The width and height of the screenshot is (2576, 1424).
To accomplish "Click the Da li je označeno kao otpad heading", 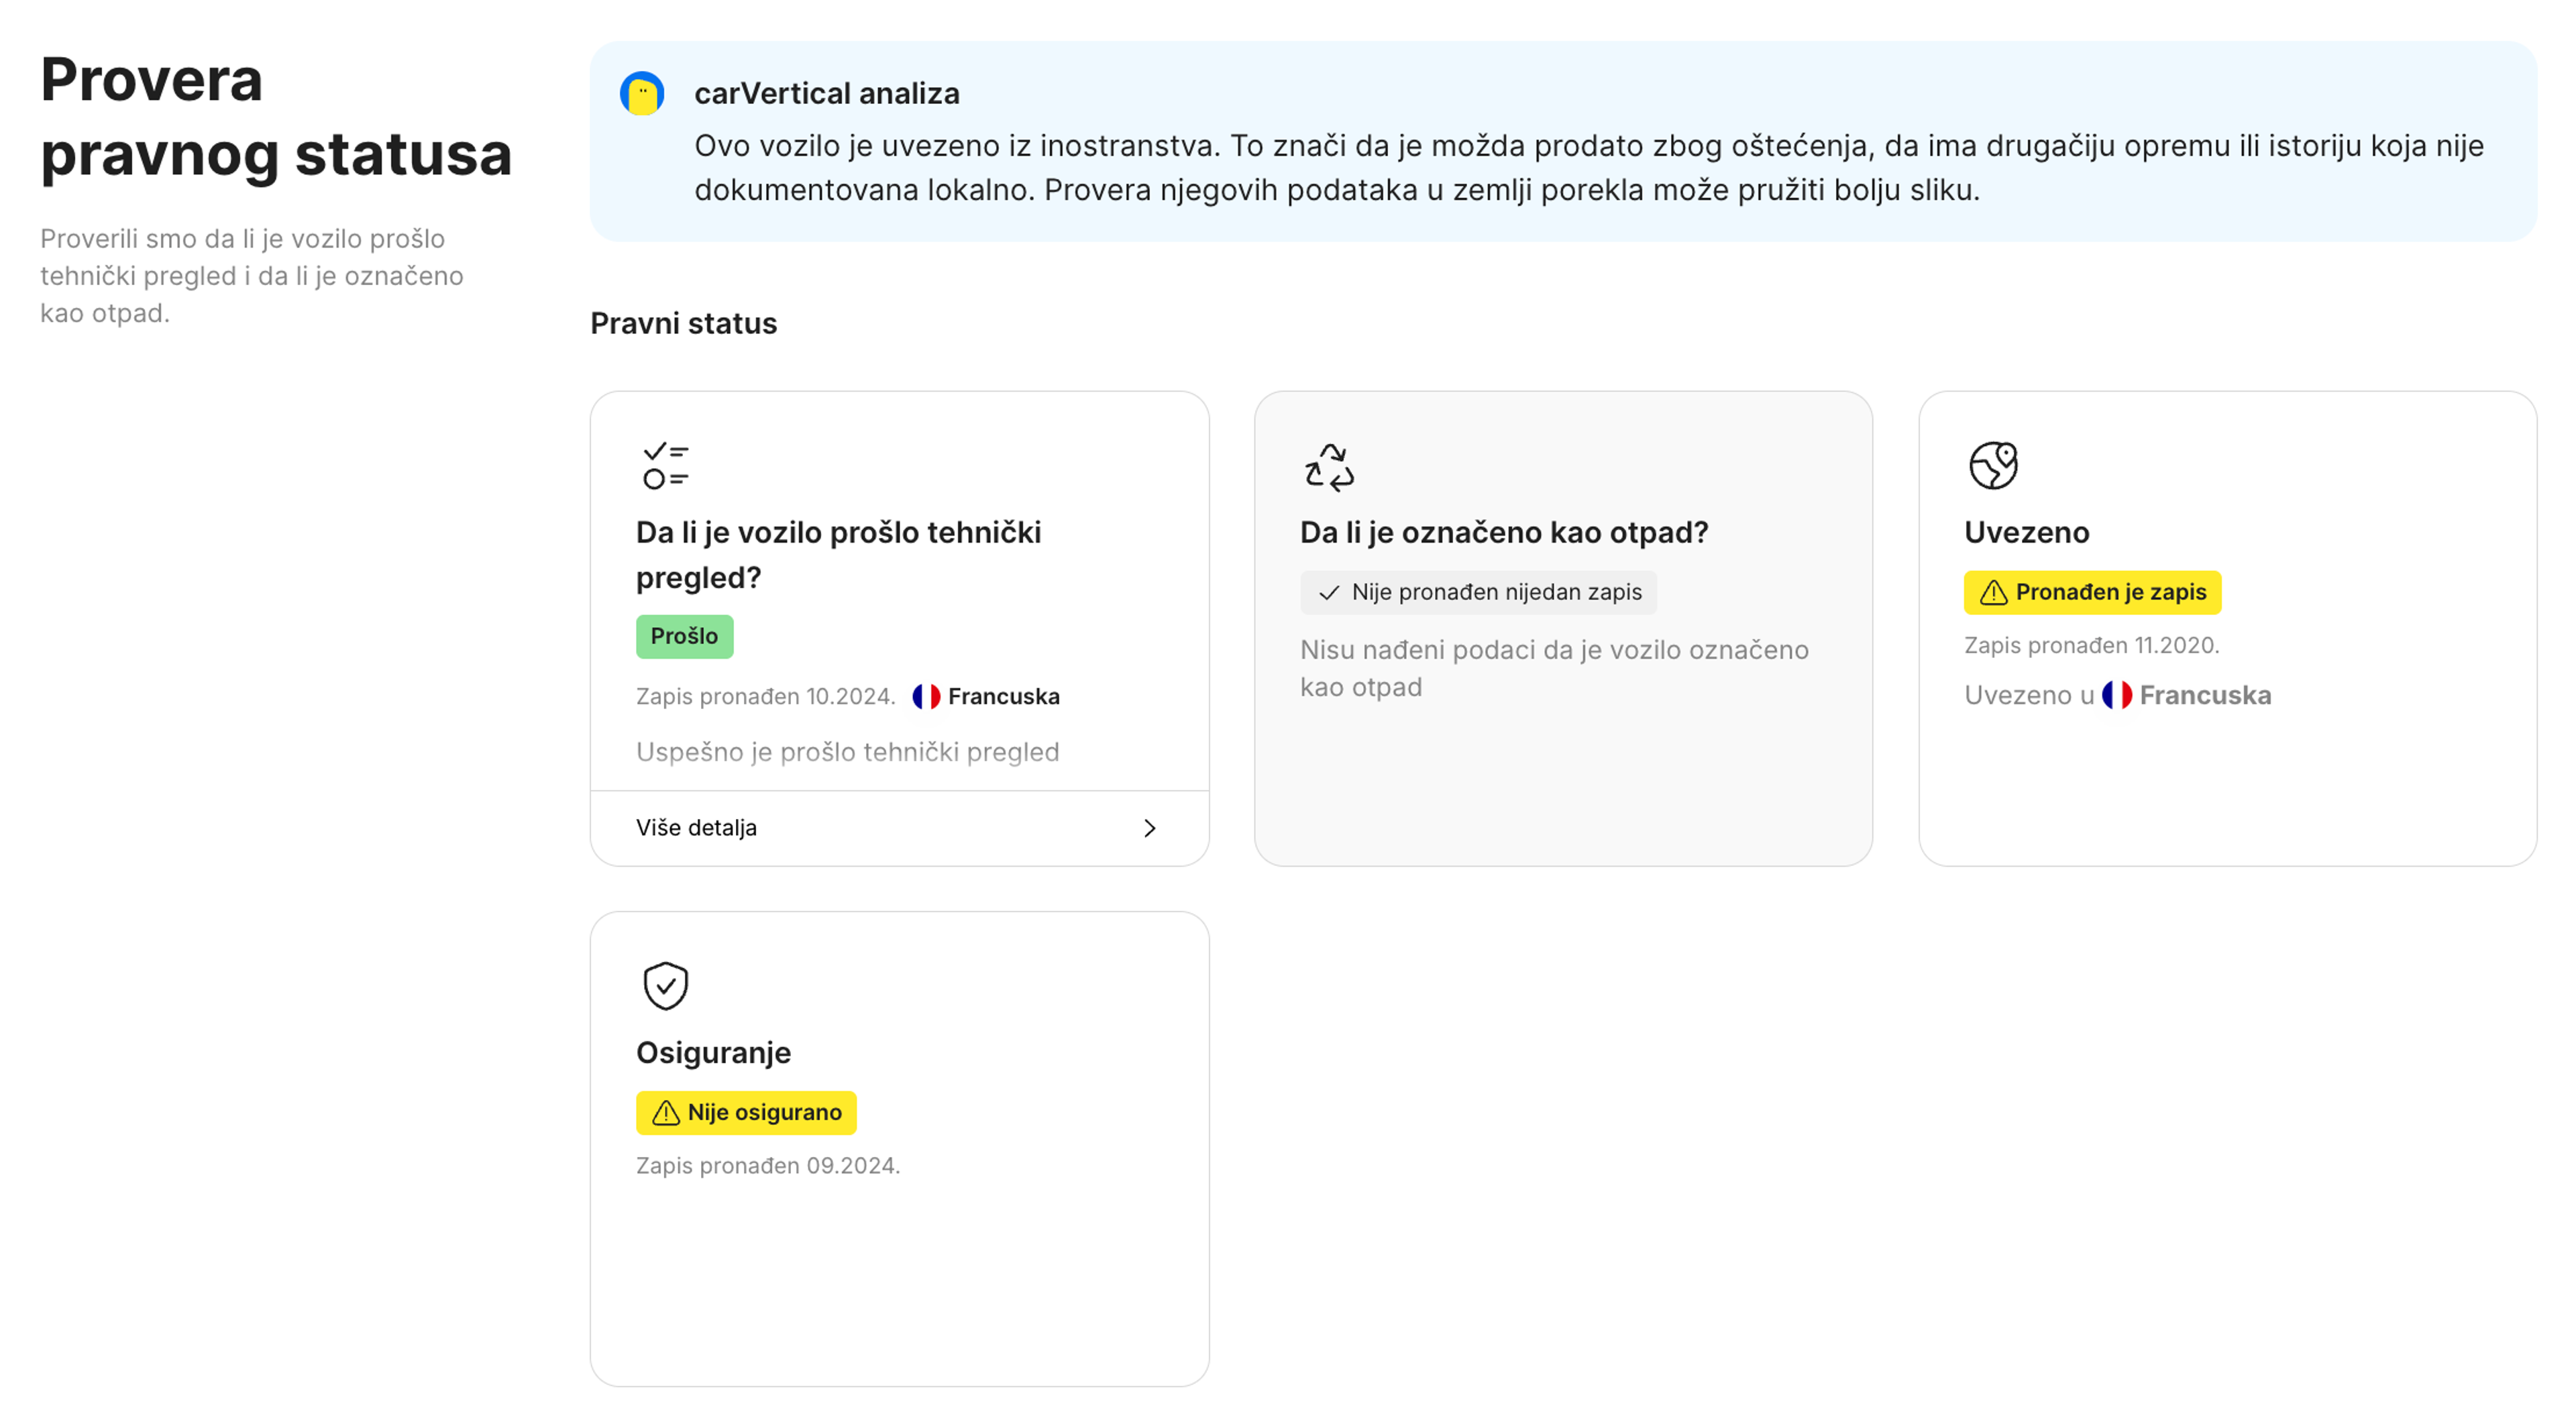I will pyautogui.click(x=1504, y=532).
